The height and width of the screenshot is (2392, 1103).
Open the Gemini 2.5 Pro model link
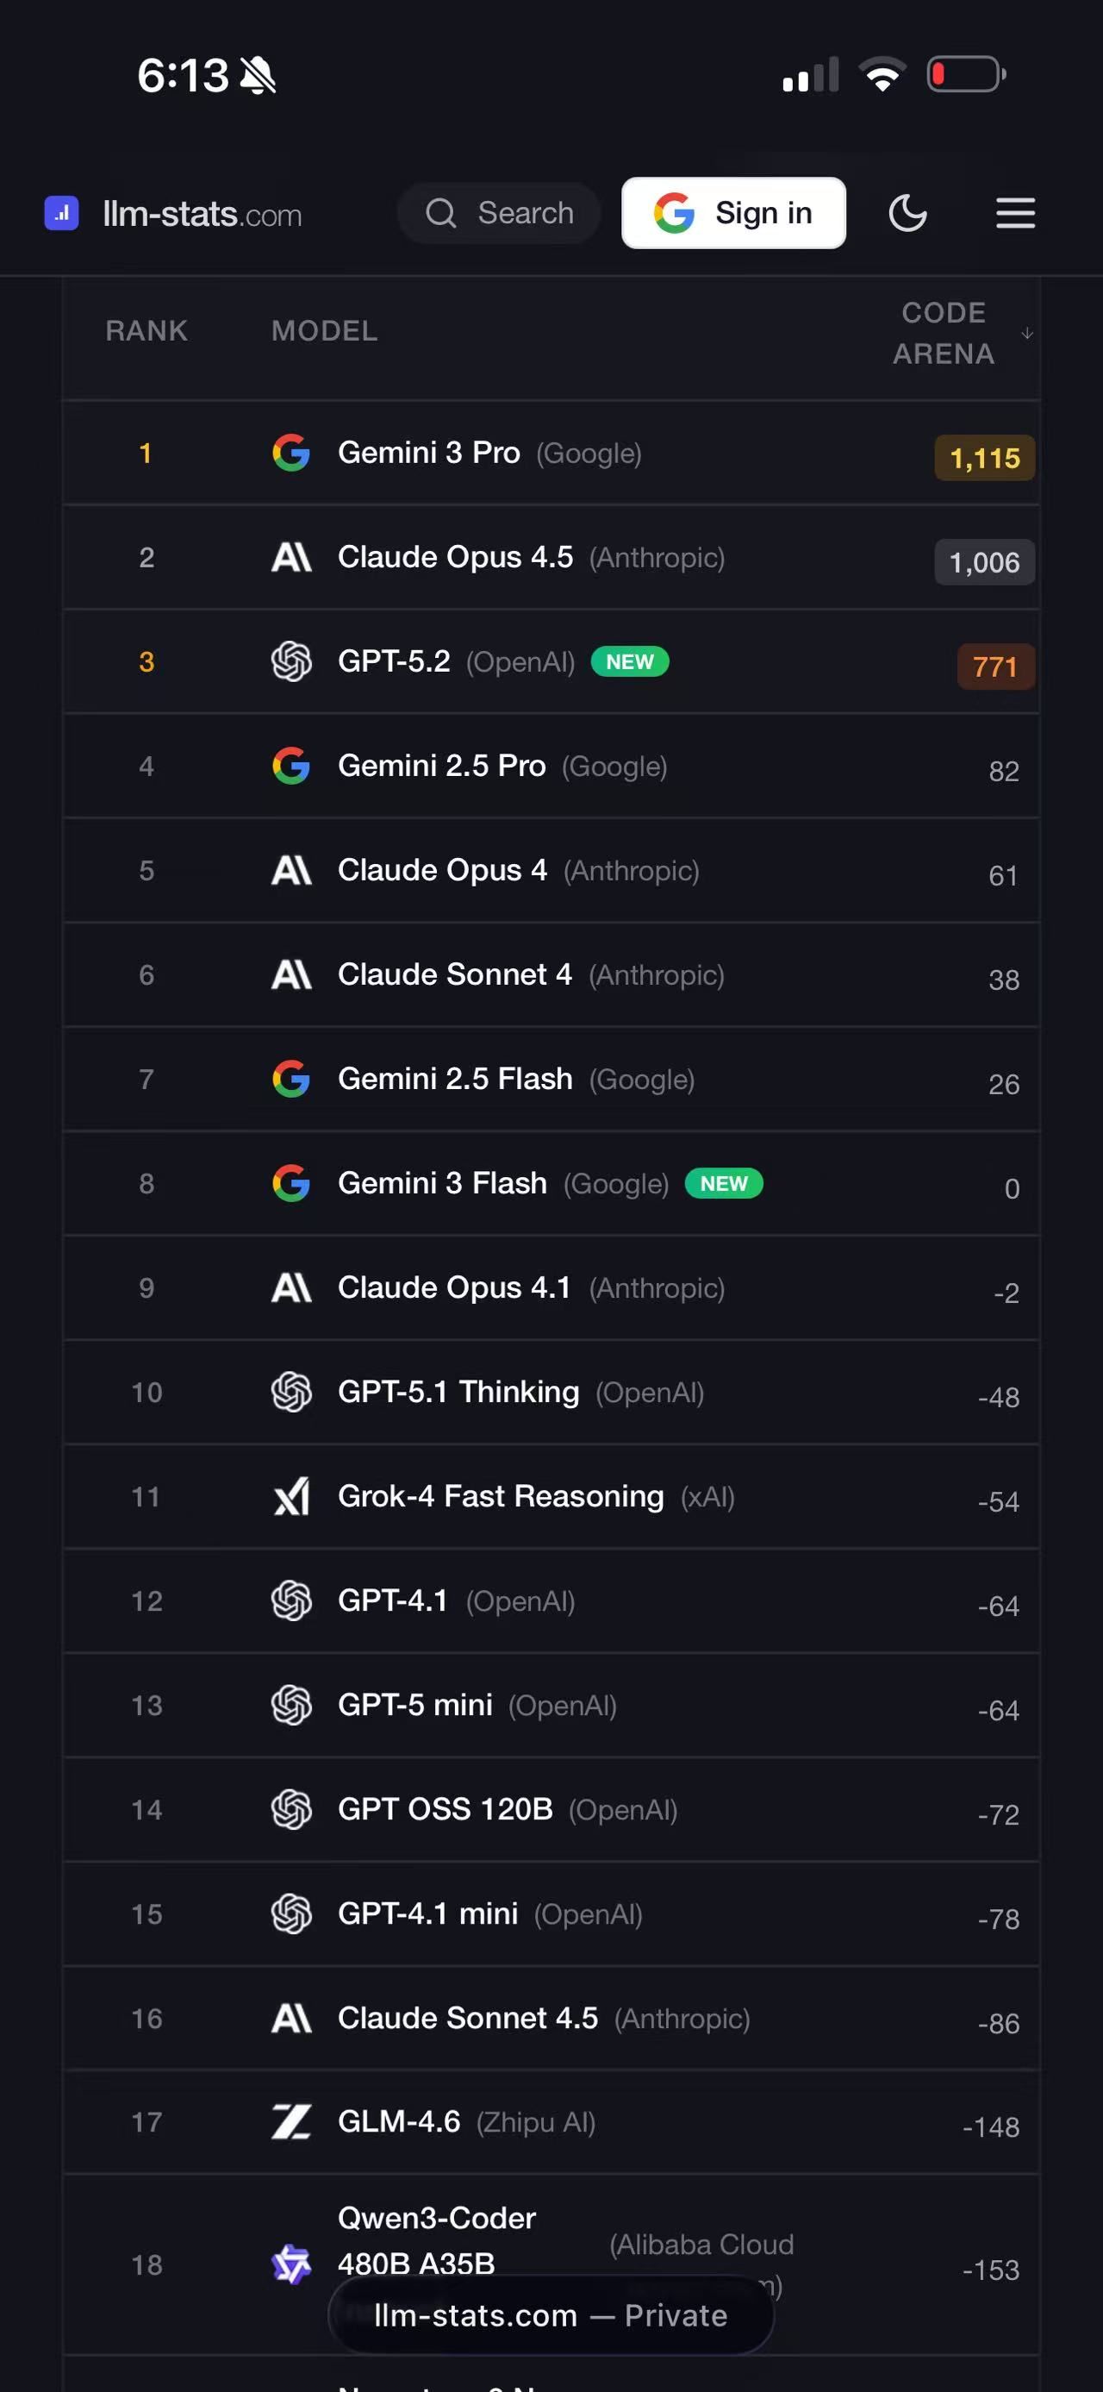click(441, 766)
